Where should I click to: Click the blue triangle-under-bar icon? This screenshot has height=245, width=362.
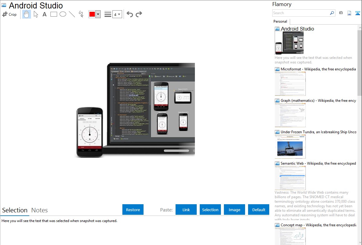point(357,13)
